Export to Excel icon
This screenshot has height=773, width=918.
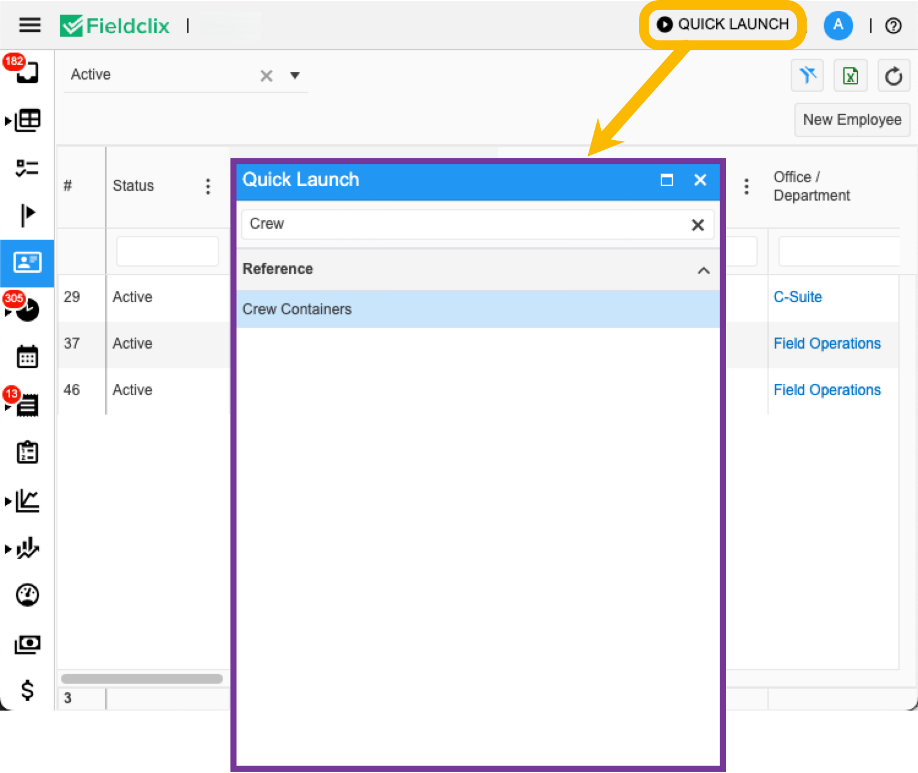pos(851,75)
